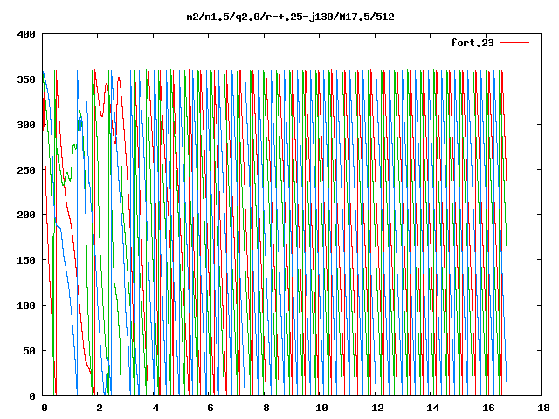Click the fort.23 legend label
The height and width of the screenshot is (419, 559).
click(472, 43)
